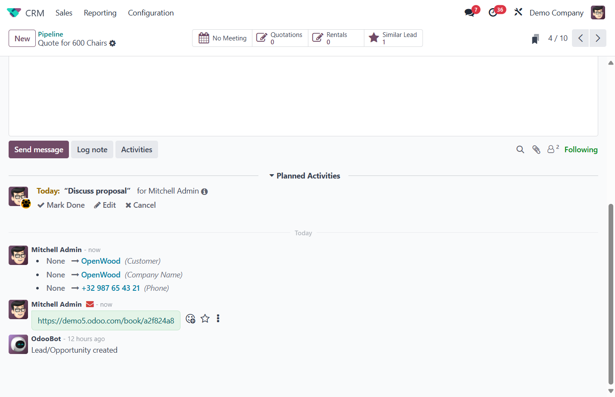This screenshot has width=615, height=397.
Task: Open the Sales menu
Action: [64, 13]
